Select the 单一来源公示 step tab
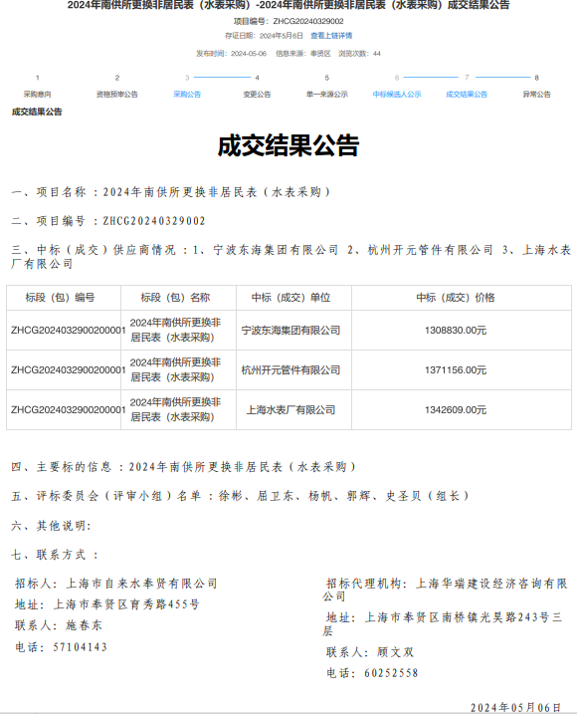The image size is (577, 714). tap(326, 95)
